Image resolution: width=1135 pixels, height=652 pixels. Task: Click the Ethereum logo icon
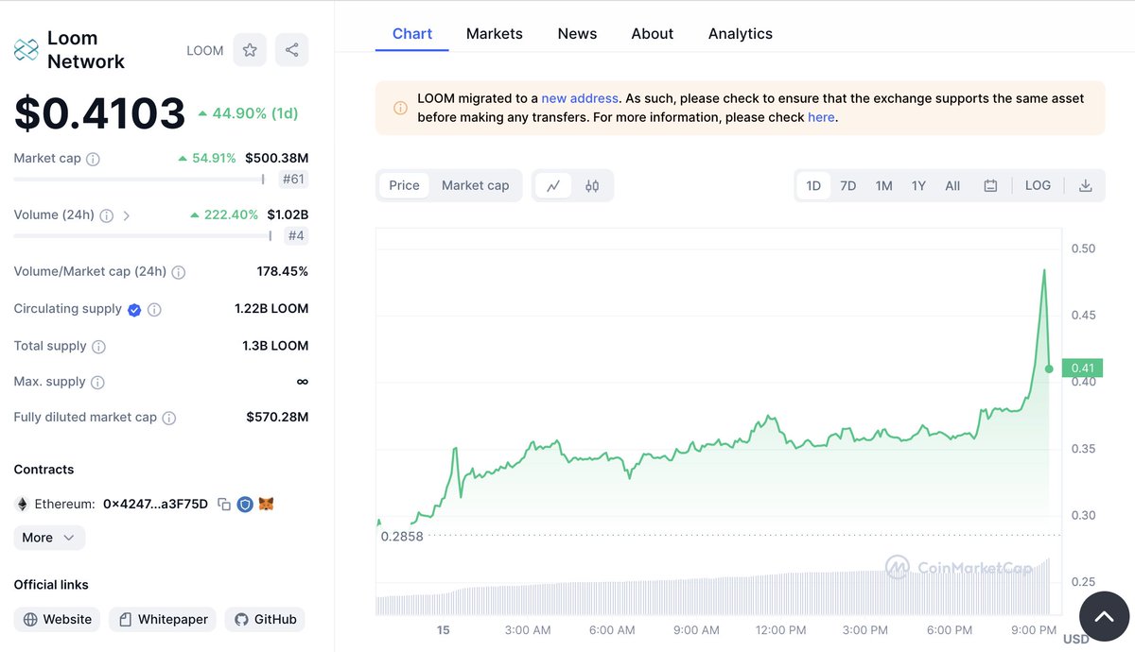[x=22, y=505]
